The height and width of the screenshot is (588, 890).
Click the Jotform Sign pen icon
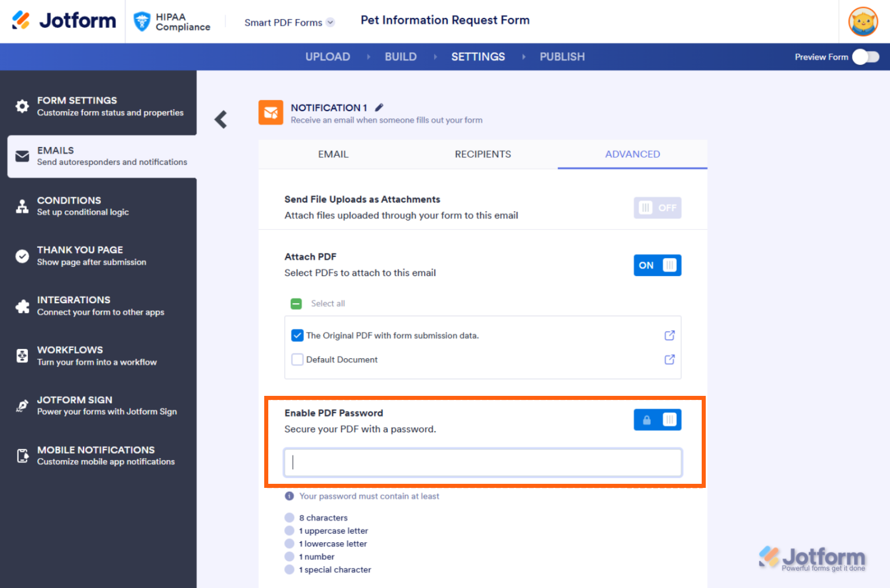click(21, 405)
